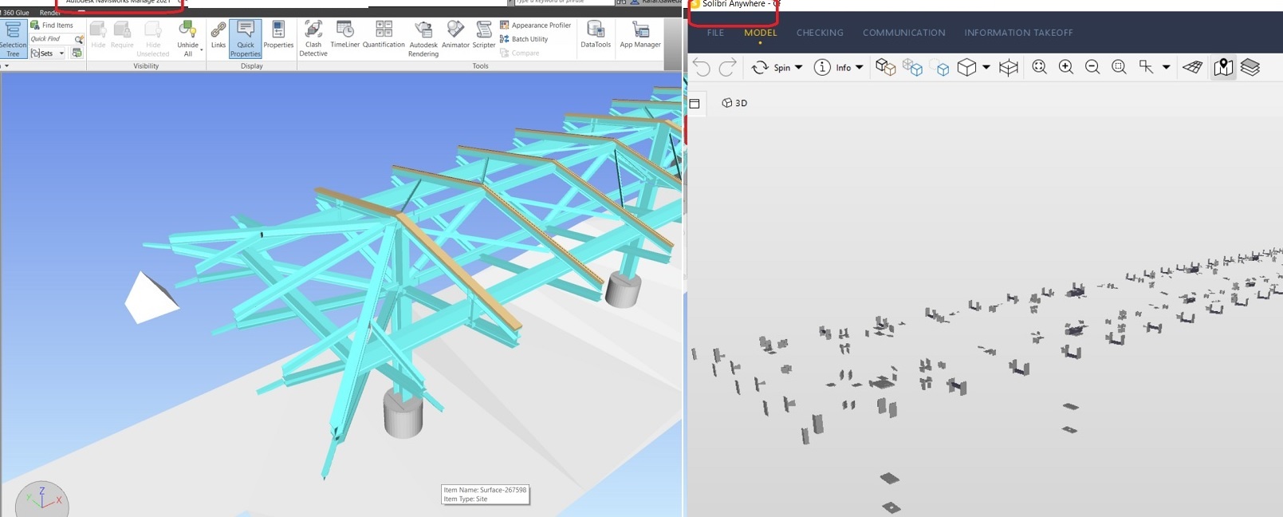Screen dimensions: 1283x517
Task: Switch to 360 Glue tab
Action: [x=15, y=13]
